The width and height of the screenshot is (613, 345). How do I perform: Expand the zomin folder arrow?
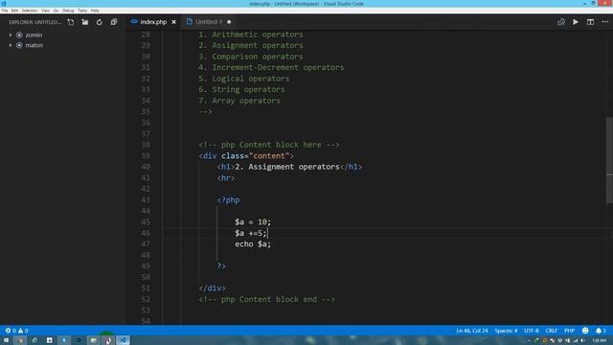11,35
